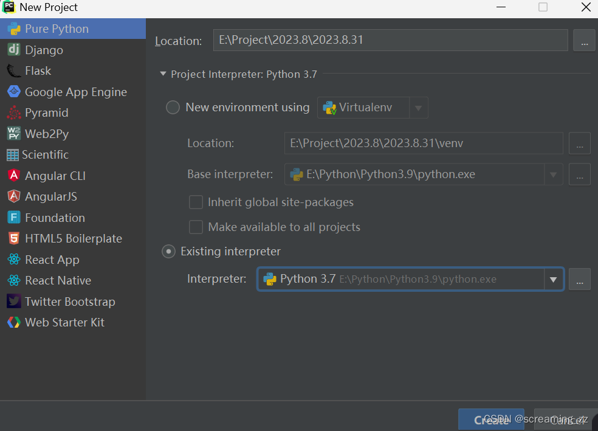
Task: Click the Flask horn icon
Action: 14,71
